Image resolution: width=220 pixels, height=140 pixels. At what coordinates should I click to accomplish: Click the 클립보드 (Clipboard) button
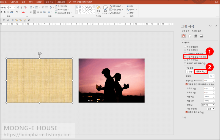pyautogui.click(x=201, y=72)
